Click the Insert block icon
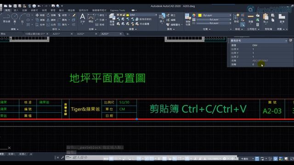 [x=162, y=18]
